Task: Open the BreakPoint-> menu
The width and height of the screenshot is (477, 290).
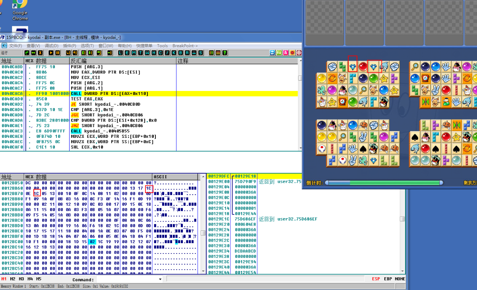Action: tap(185, 46)
